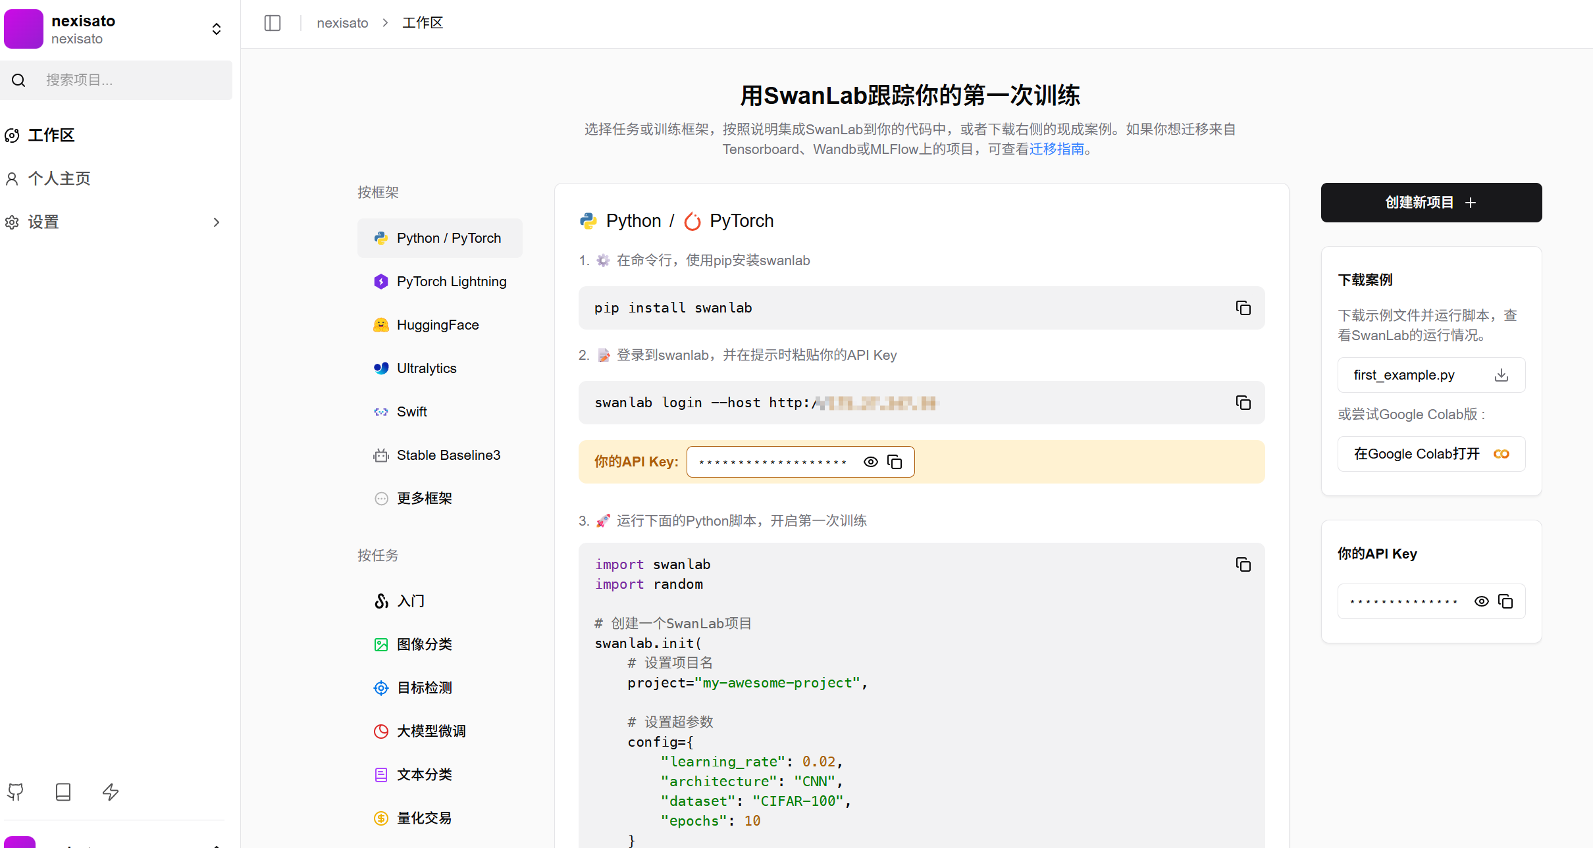Open the documentation book icon
This screenshot has height=848, width=1593.
[x=63, y=791]
